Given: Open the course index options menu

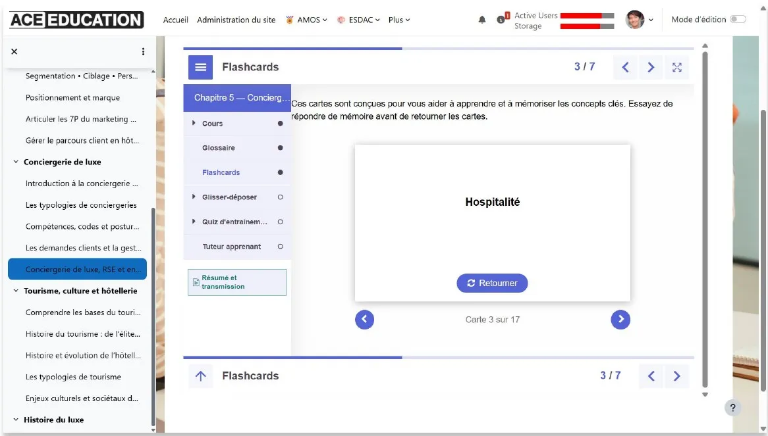Looking at the screenshot, I should [x=143, y=51].
